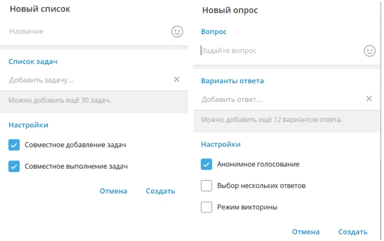Image resolution: width=384 pixels, height=241 pixels.
Task: Uncheck Совместное выполнение задач
Action: pos(14,166)
